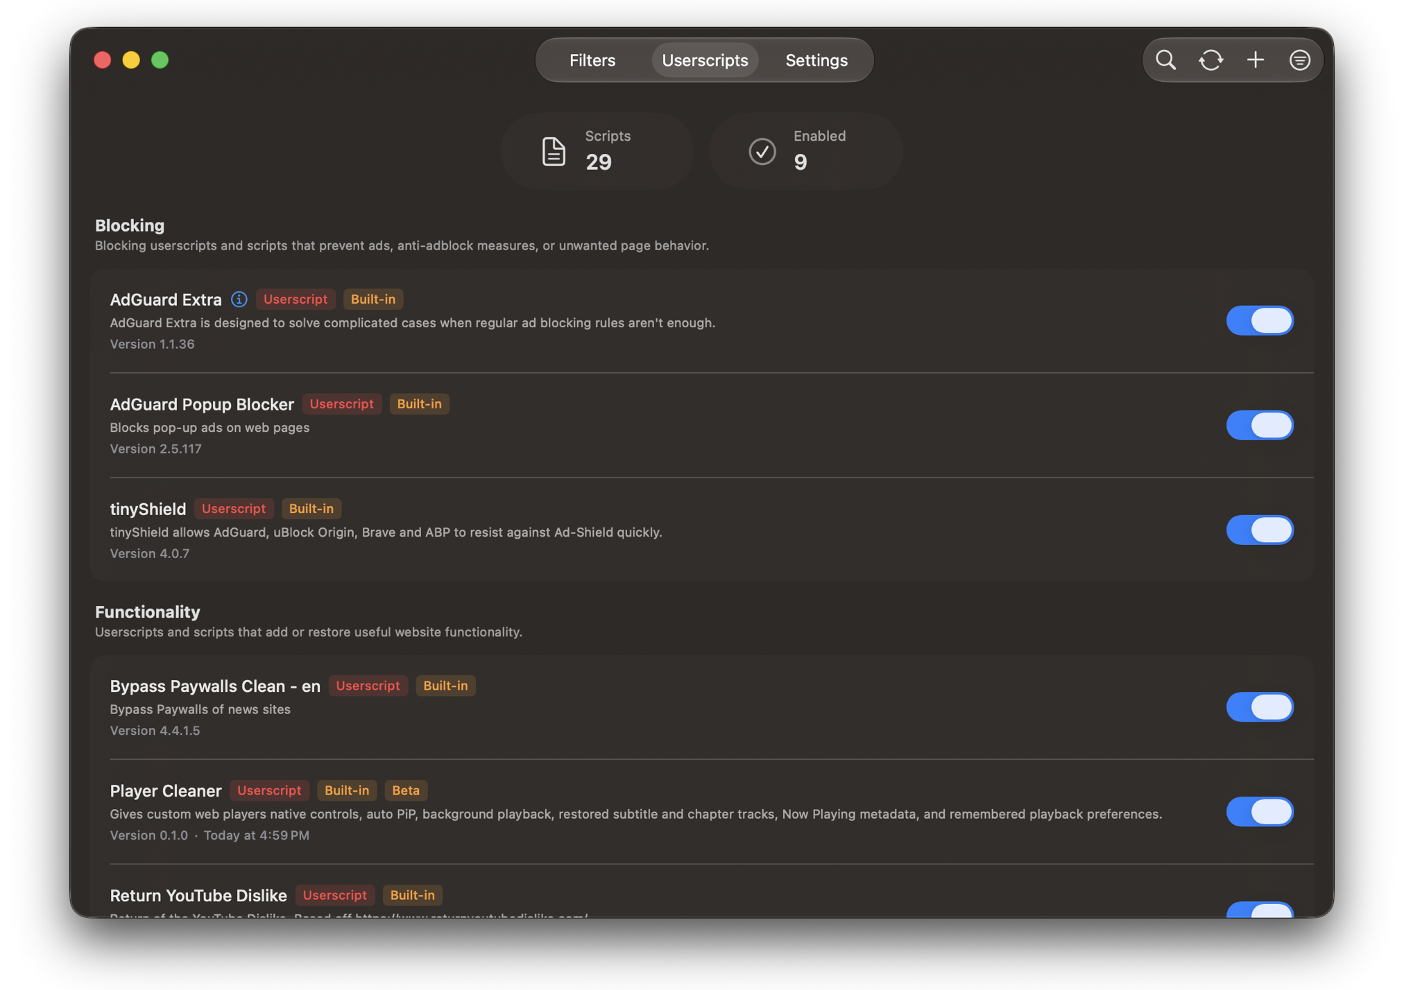
Task: Click 'Bypass Paywalls of news sites' description
Action: [200, 709]
